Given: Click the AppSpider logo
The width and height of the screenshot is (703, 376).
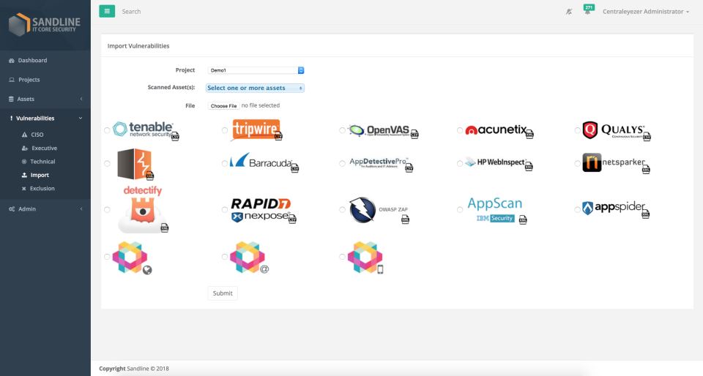Looking at the screenshot, I should click(616, 208).
